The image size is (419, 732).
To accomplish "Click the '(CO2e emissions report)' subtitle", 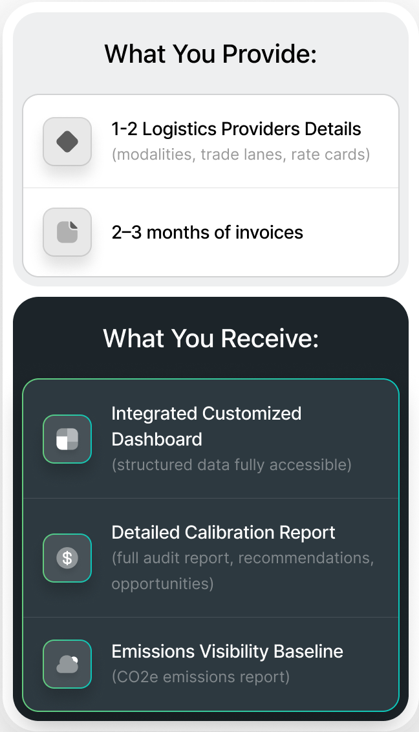I will (x=200, y=677).
